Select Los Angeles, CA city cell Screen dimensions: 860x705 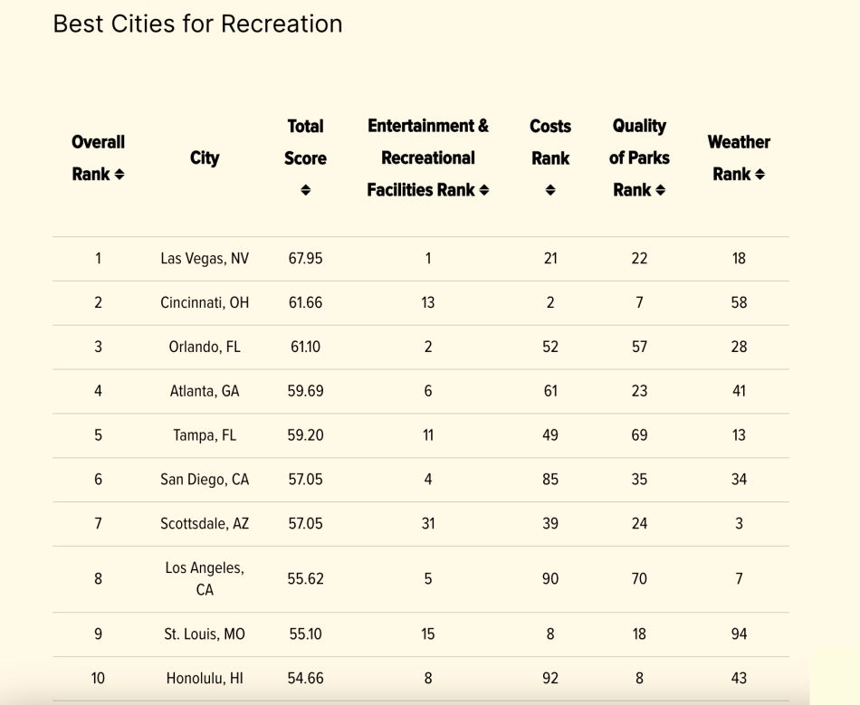[x=205, y=579]
